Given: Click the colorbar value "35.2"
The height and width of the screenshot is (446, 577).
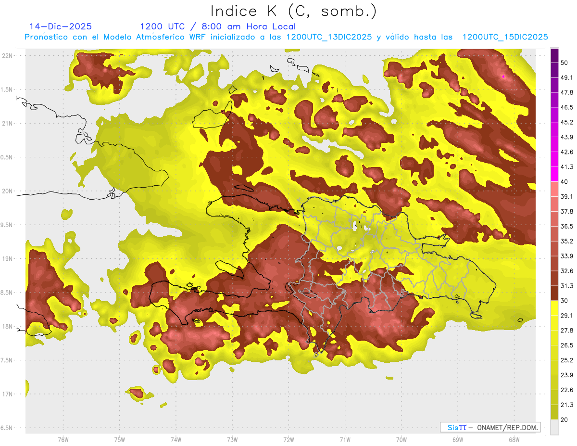Looking at the screenshot, I should coord(567,241).
